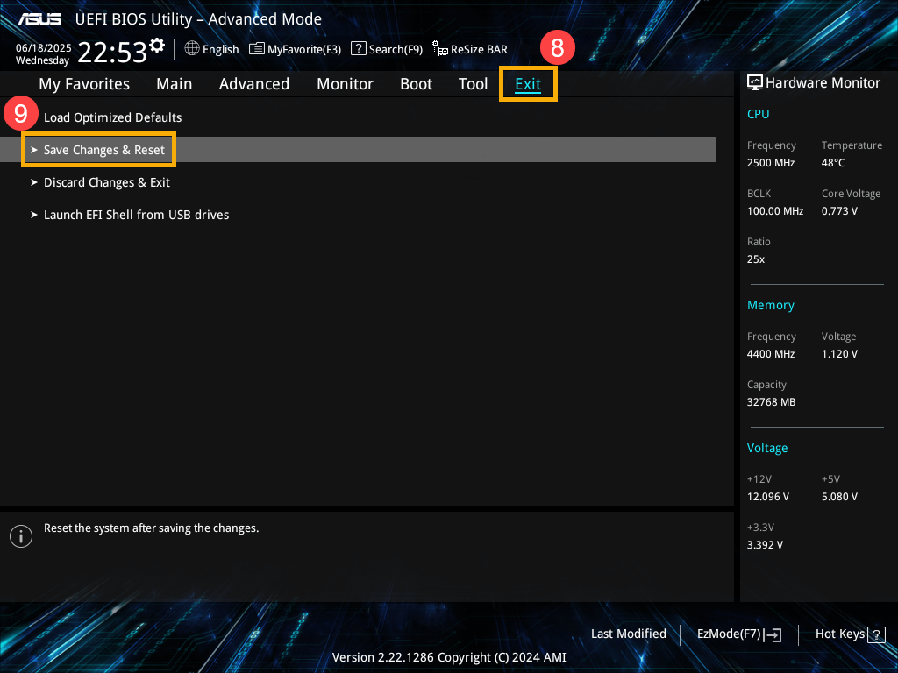898x673 pixels.
Task: Open MyFavorite(F3) shortcut
Action: 304,49
